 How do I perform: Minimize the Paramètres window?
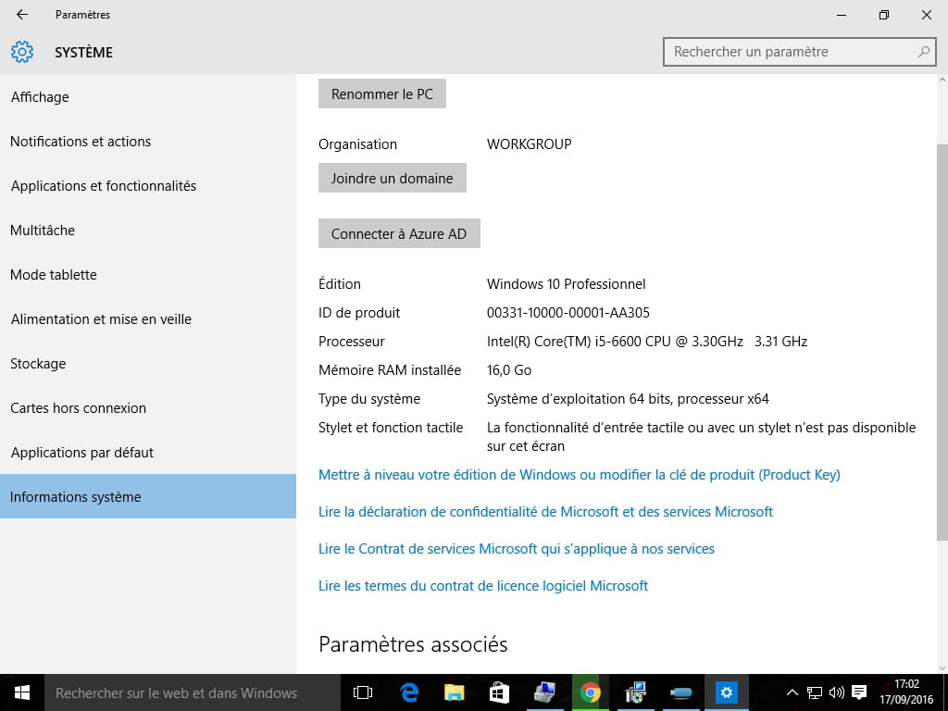pos(842,15)
